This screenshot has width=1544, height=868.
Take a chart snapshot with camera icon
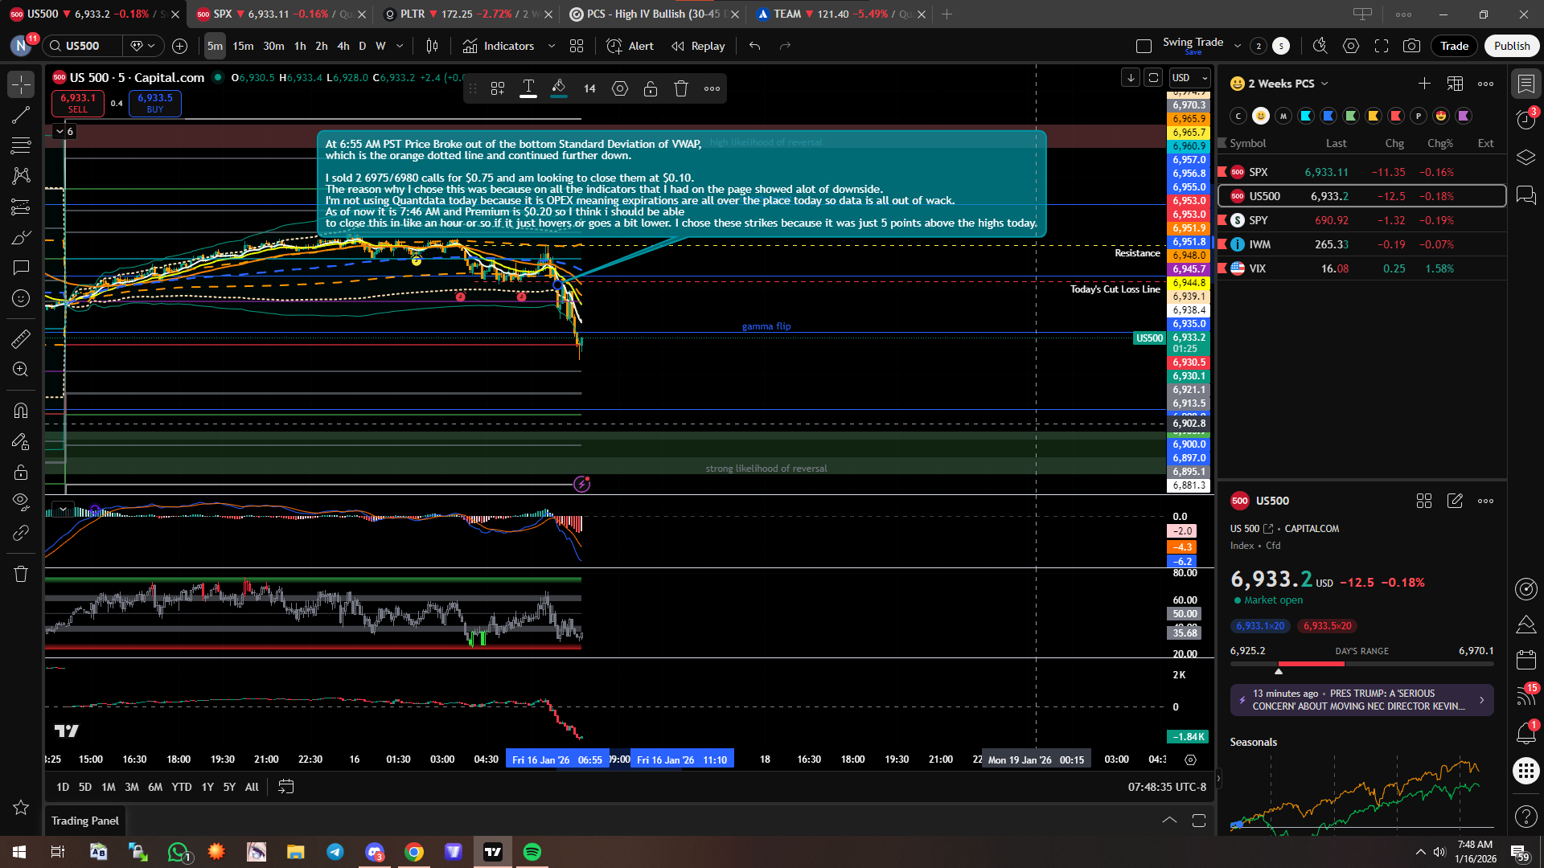coord(1411,46)
